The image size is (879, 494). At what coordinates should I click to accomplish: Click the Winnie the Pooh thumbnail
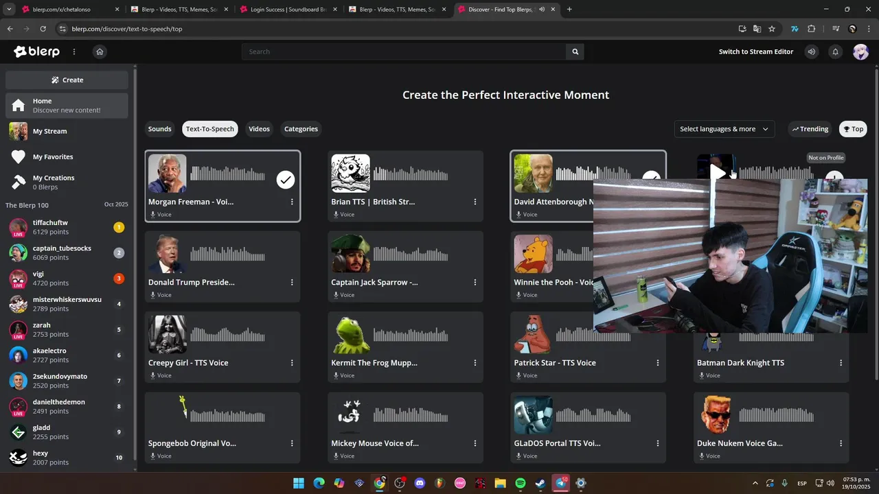click(533, 254)
